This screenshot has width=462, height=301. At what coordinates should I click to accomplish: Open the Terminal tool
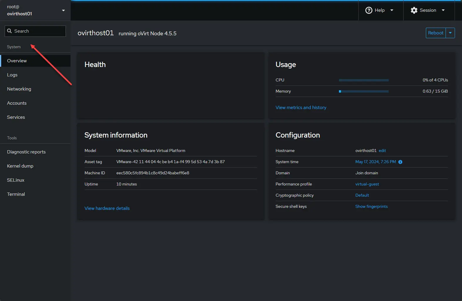16,194
